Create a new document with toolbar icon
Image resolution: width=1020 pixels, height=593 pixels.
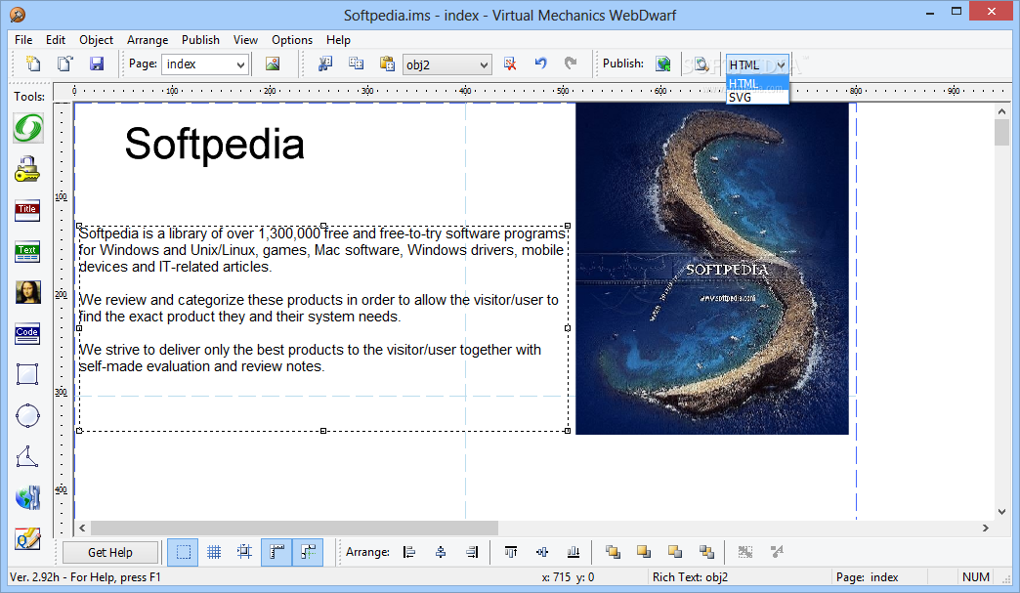click(x=32, y=64)
